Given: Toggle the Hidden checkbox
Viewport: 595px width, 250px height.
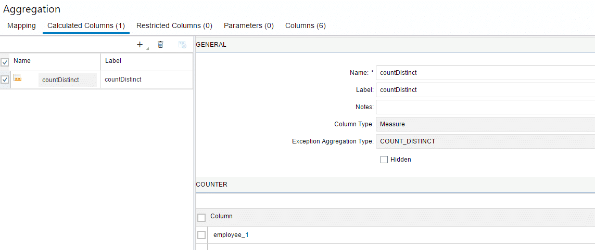Looking at the screenshot, I should (x=384, y=160).
